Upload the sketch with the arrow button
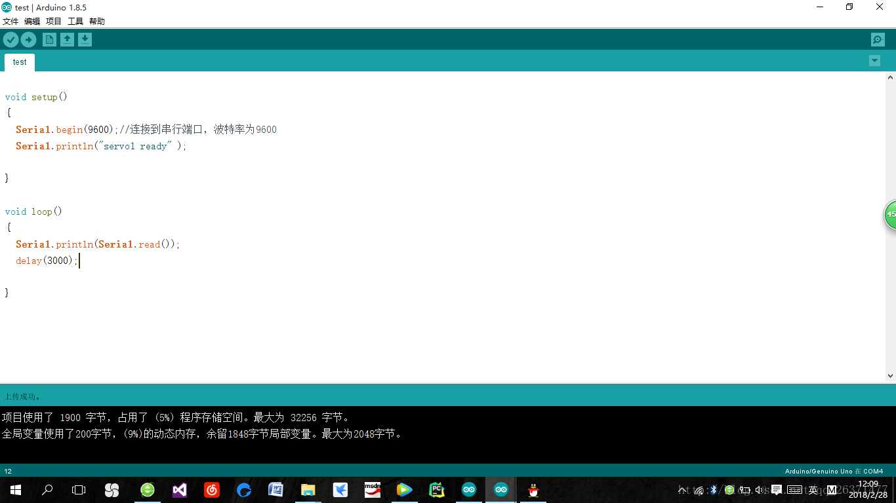 [x=28, y=40]
